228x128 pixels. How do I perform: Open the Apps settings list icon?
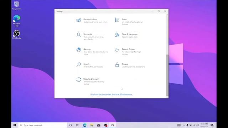[x=117, y=20]
